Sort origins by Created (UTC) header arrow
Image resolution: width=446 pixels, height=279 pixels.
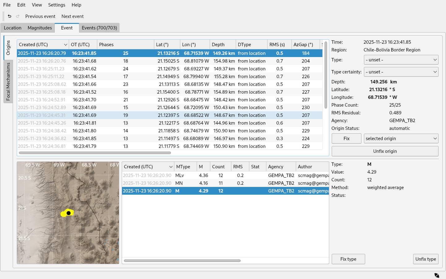pyautogui.click(x=65, y=45)
